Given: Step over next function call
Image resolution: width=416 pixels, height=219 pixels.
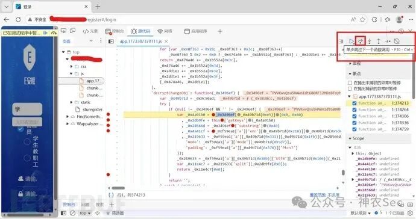Looking at the screenshot, I should [x=361, y=41].
